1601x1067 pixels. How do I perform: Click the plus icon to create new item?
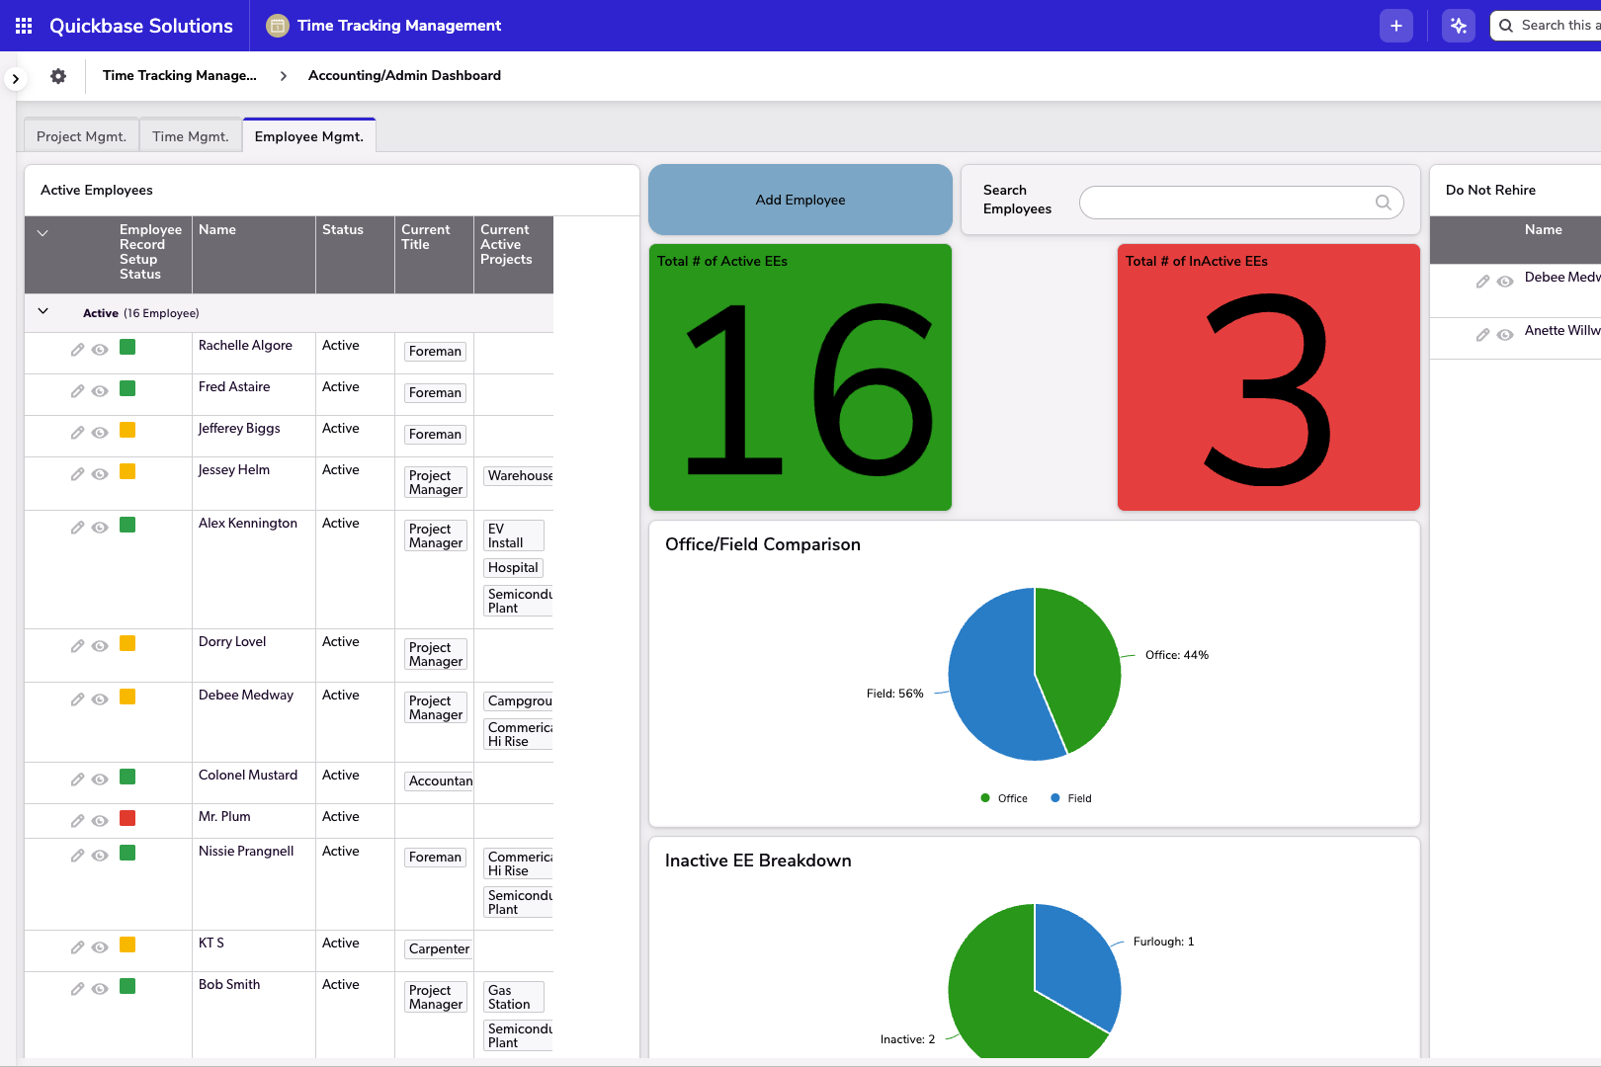click(x=1396, y=25)
